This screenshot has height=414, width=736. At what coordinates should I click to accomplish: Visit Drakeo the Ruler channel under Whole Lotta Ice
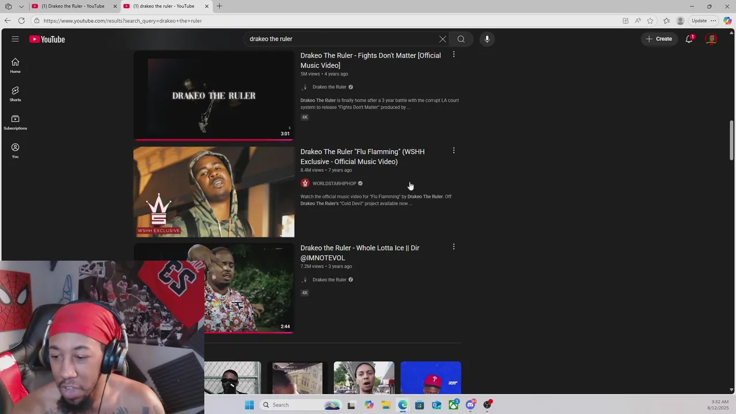tap(329, 280)
